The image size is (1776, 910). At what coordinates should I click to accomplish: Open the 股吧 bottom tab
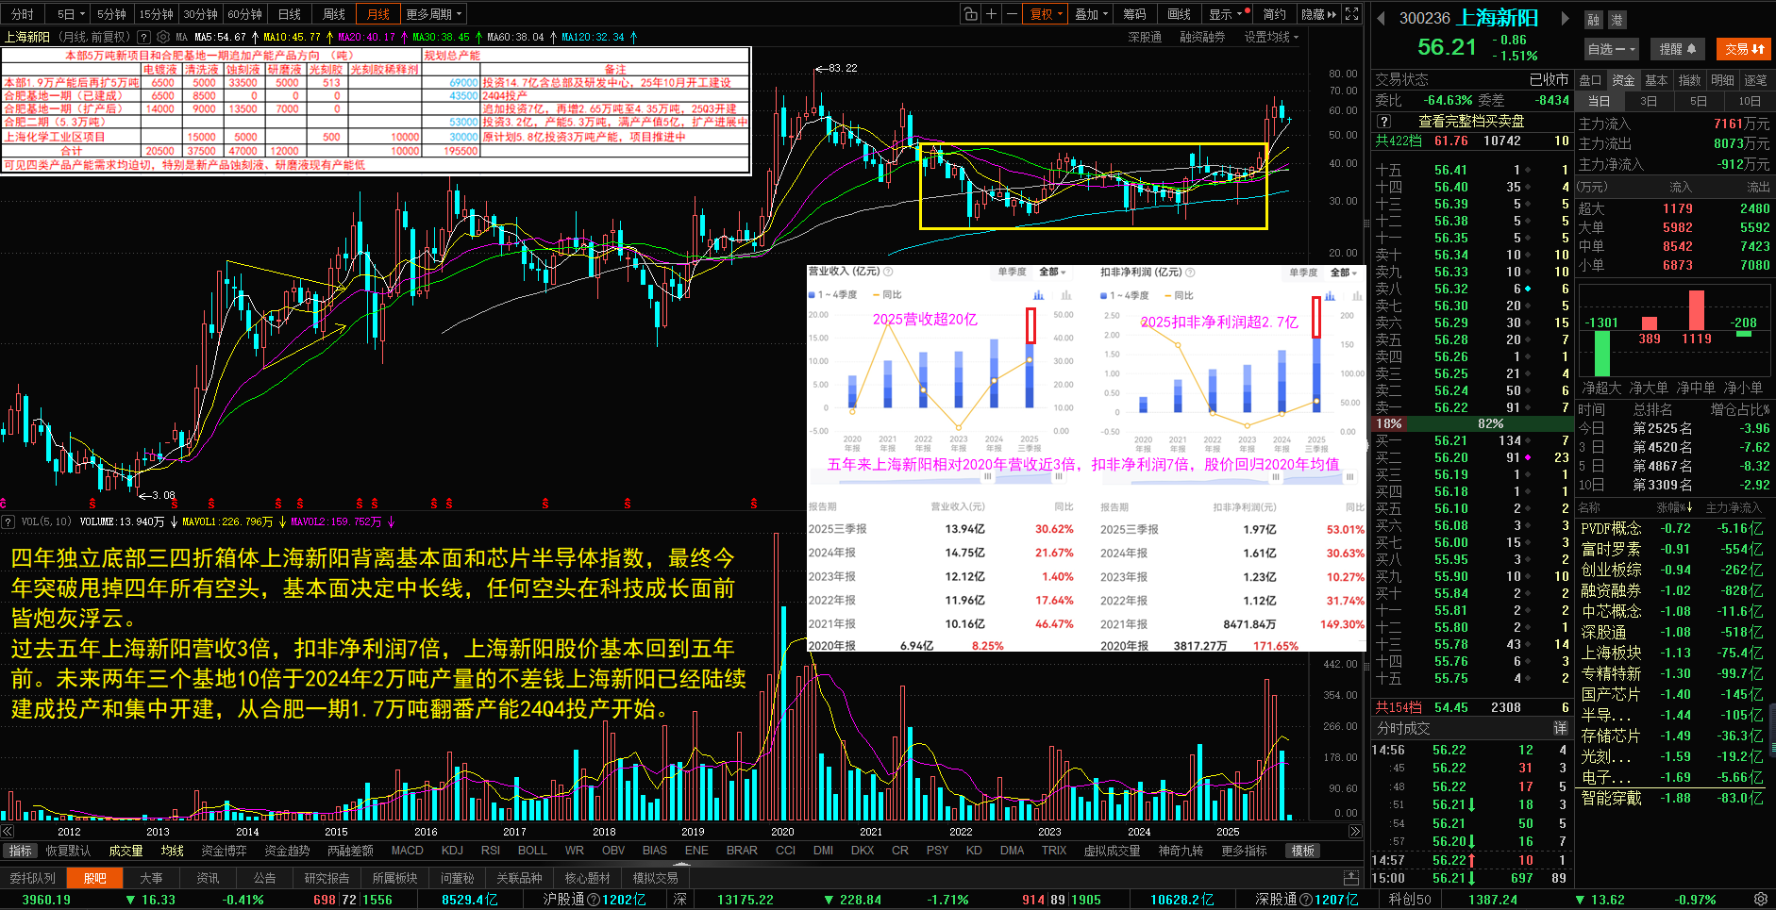point(95,878)
